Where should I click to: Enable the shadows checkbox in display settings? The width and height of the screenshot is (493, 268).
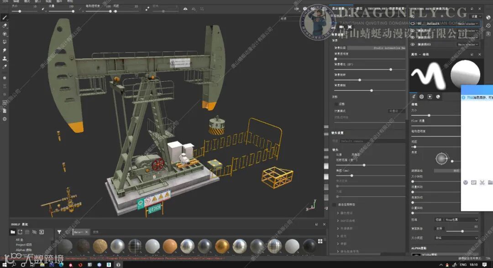pyautogui.click(x=336, y=104)
